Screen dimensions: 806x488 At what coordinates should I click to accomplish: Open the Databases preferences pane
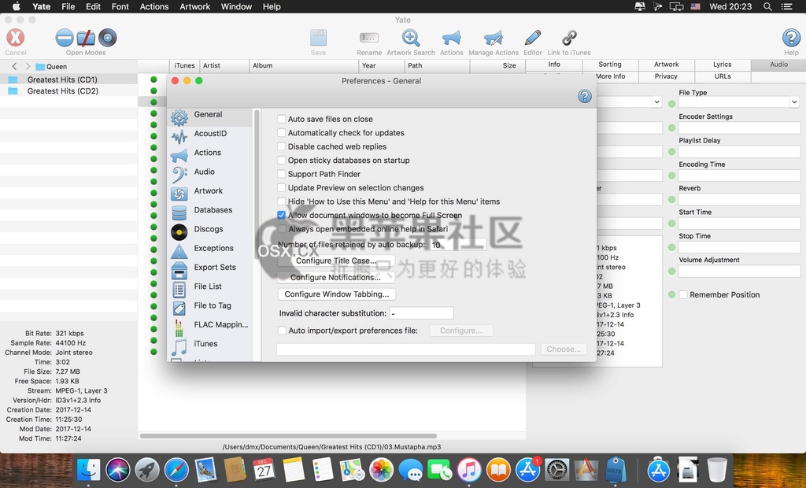coord(211,211)
